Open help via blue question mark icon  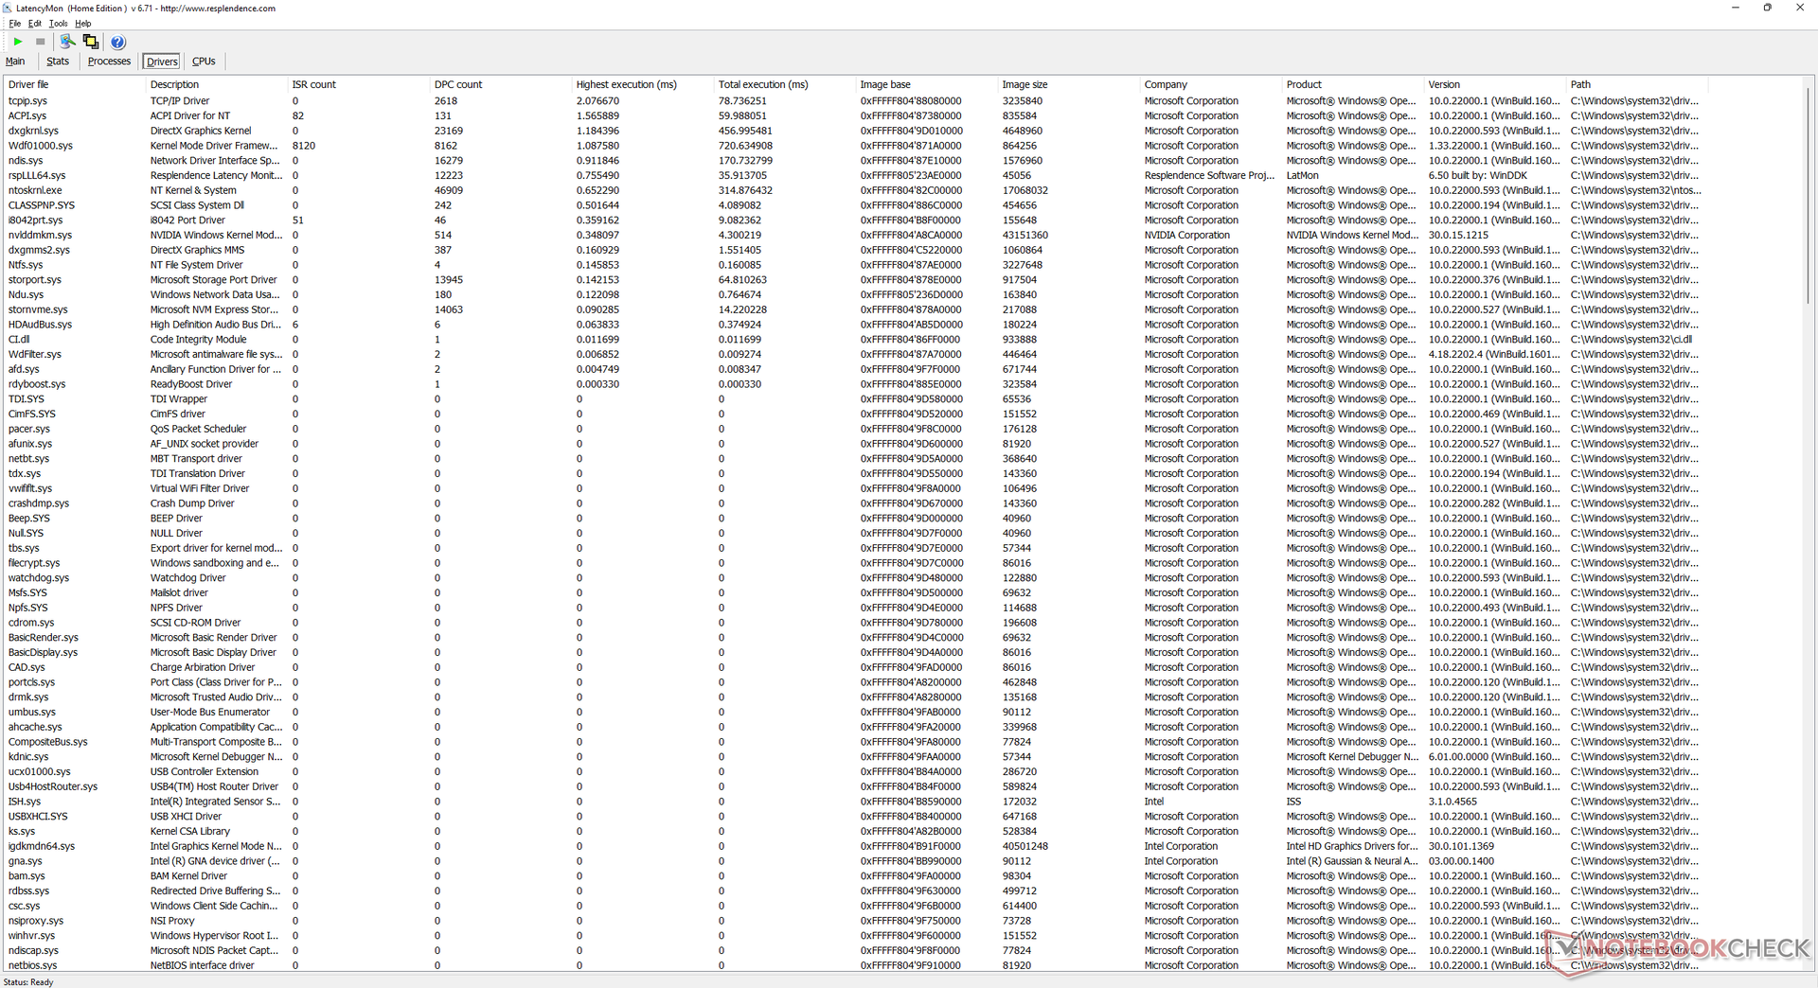117,42
